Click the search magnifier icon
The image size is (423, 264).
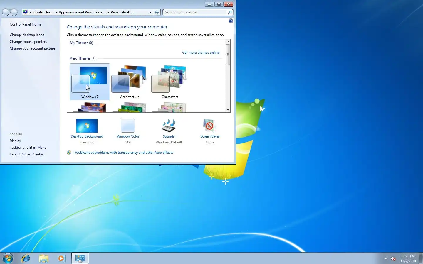[x=230, y=12]
